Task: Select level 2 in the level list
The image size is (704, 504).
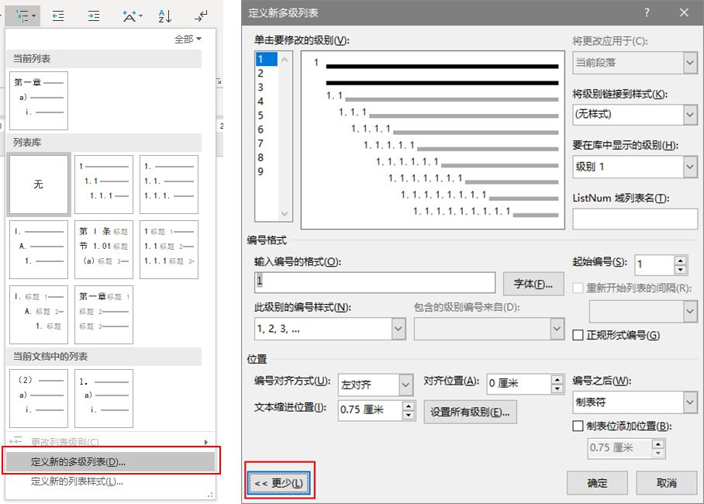Action: [267, 73]
